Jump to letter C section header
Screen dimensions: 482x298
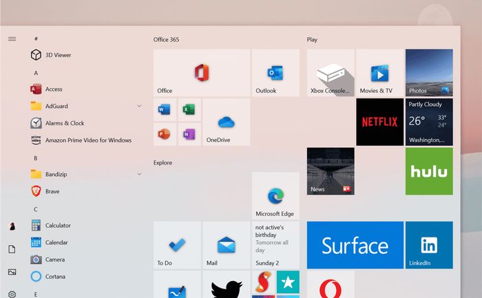36,209
